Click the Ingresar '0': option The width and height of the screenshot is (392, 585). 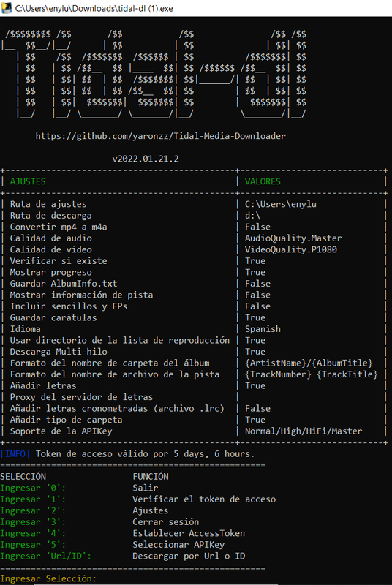click(33, 488)
